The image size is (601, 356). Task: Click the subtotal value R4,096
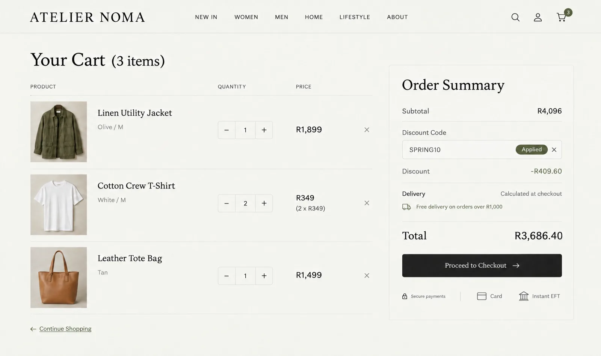tap(550, 111)
